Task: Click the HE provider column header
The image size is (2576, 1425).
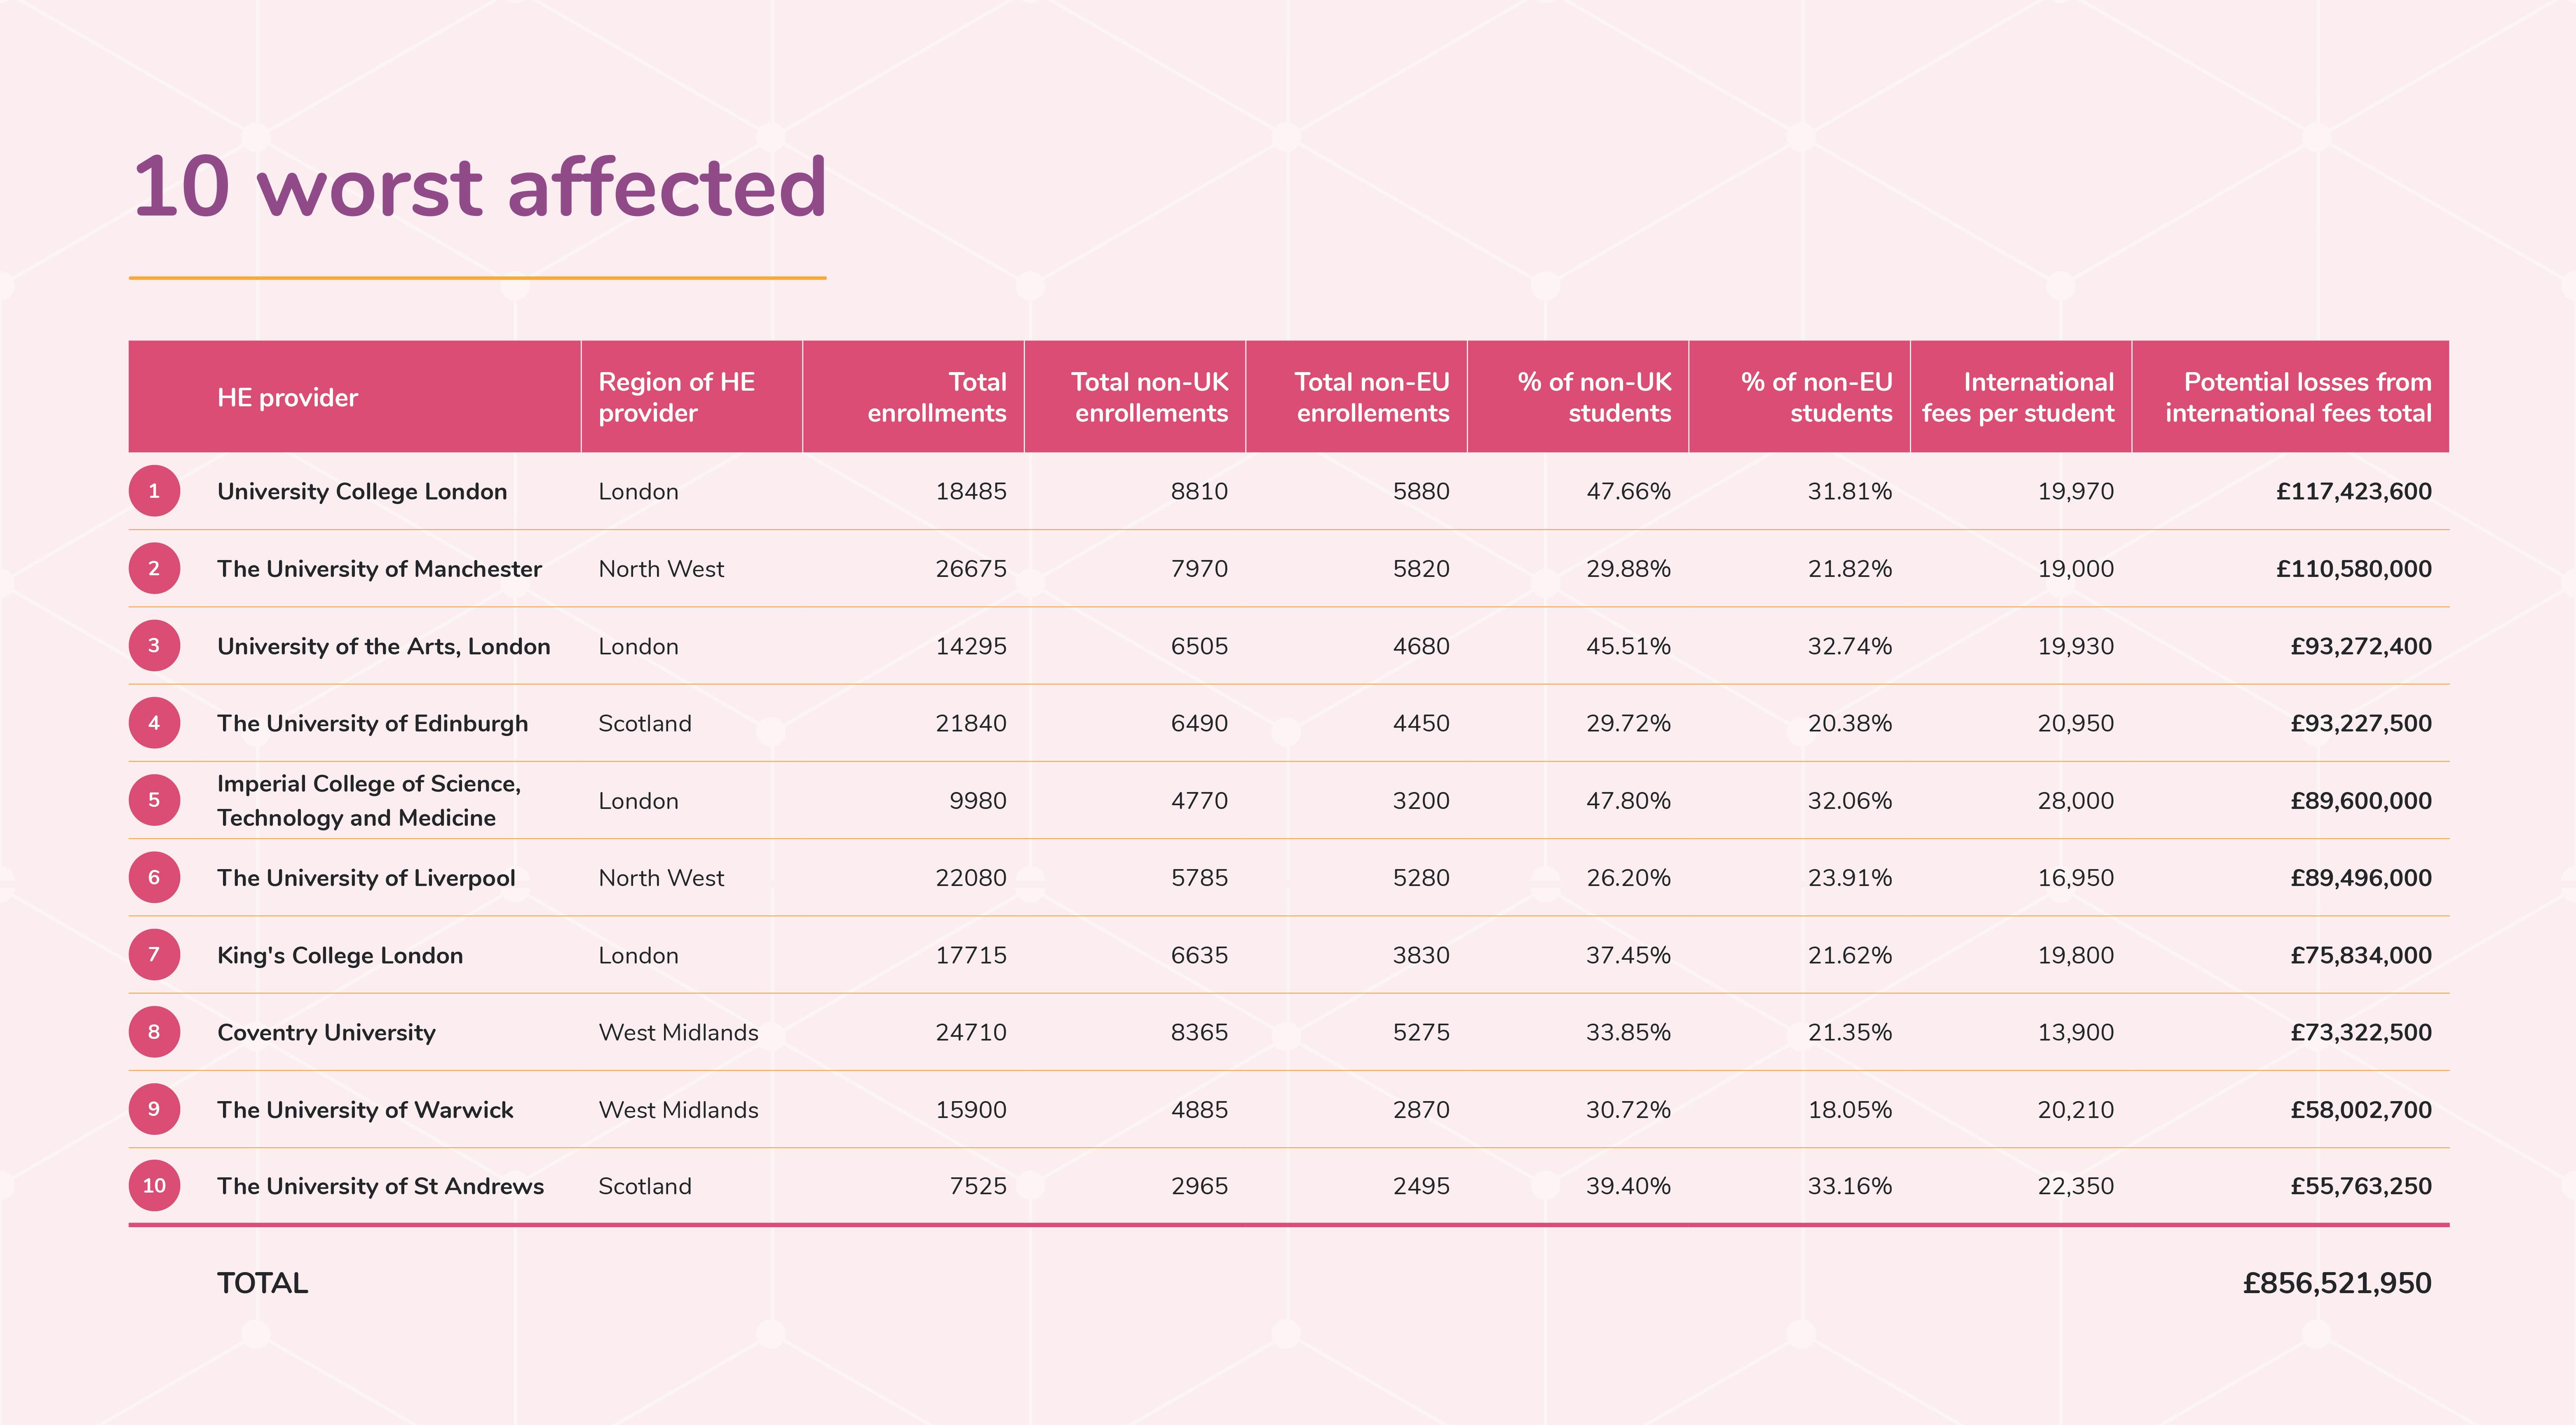Action: (287, 398)
